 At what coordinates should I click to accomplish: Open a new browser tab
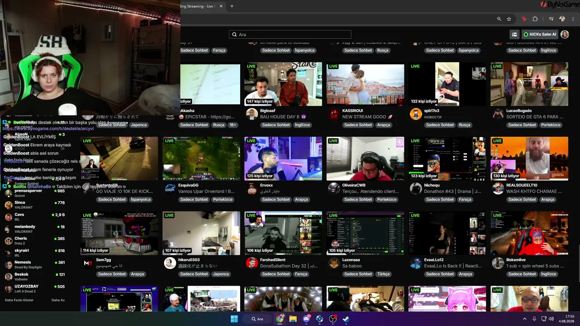click(232, 6)
